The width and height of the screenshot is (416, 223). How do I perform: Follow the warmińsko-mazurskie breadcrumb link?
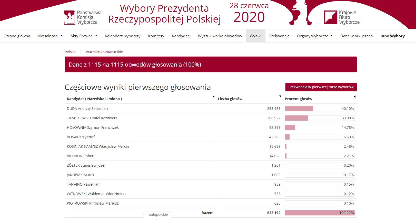click(104, 52)
